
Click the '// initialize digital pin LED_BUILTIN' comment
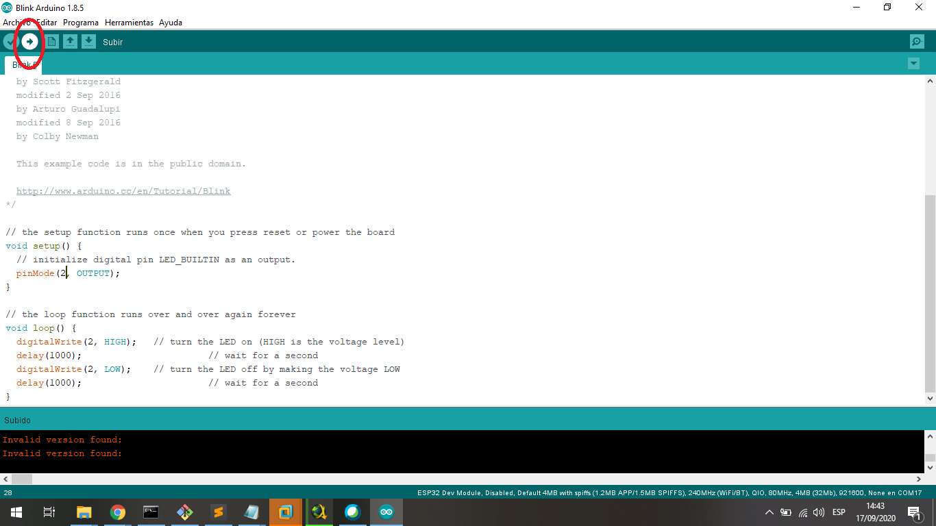(156, 260)
